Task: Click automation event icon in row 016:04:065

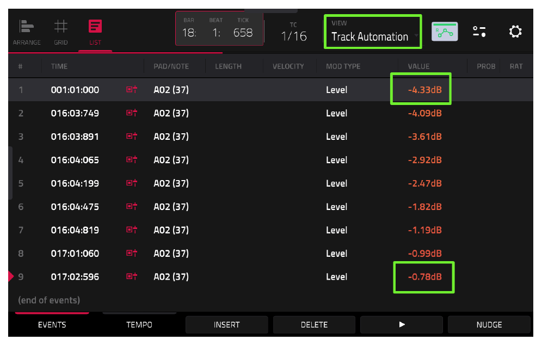Action: coord(132,159)
